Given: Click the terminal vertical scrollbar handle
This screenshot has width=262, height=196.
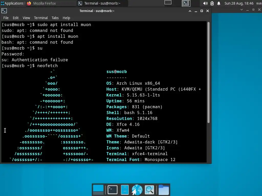Looking at the screenshot, I should point(208,72).
